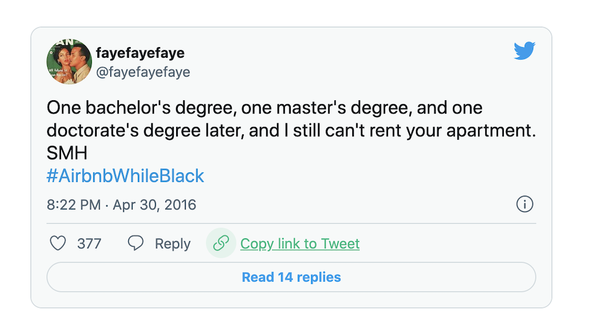This screenshot has width=597, height=333.
Task: Click the green chain link icon
Action: 221,243
